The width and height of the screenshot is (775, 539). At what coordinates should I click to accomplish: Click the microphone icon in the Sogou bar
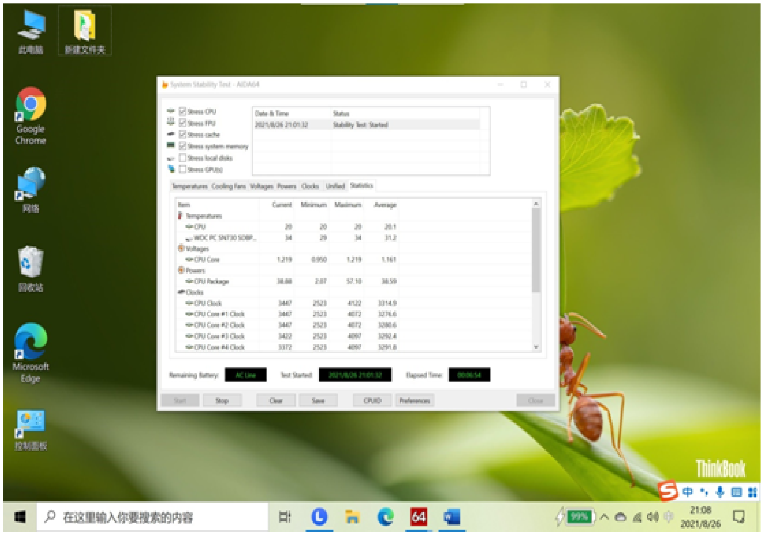click(x=720, y=492)
